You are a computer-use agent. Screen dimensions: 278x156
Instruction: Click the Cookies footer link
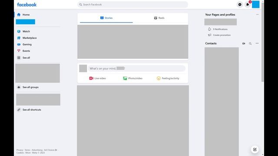(20, 153)
